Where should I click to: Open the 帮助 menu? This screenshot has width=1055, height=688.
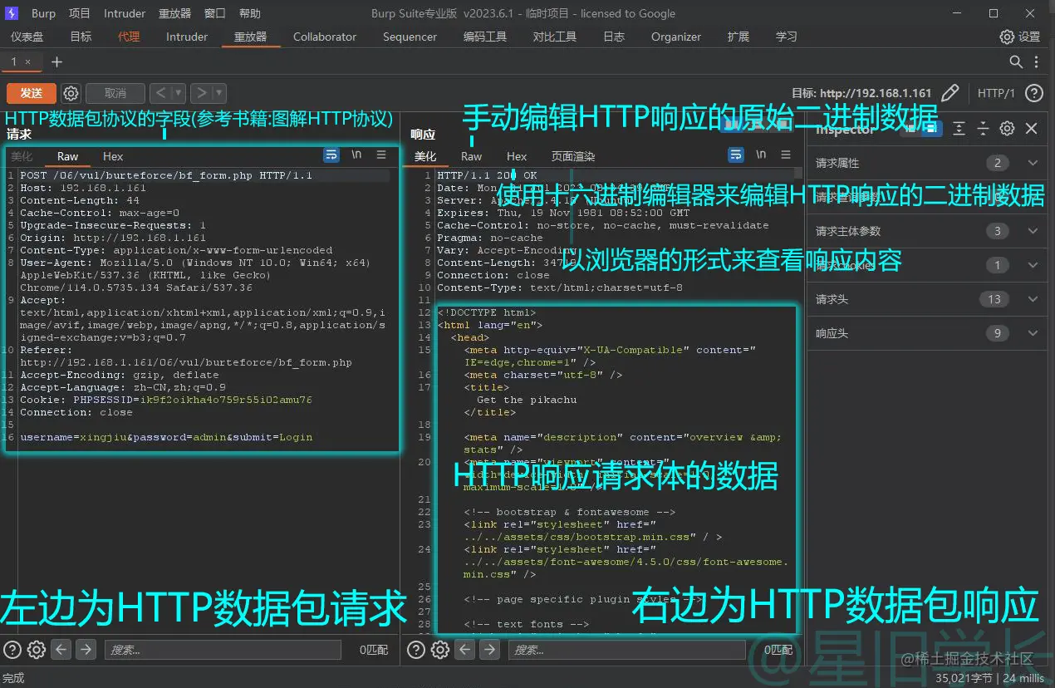coord(249,13)
